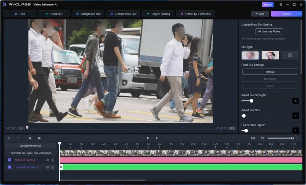This screenshot has width=306, height=185.
Task: Click the scissors cut icon
Action: [x=39, y=138]
